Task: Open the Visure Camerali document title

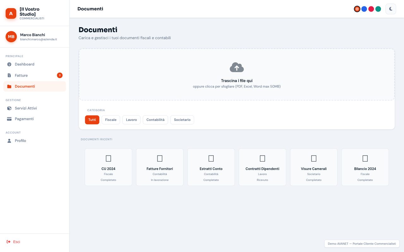Action: tap(314, 169)
